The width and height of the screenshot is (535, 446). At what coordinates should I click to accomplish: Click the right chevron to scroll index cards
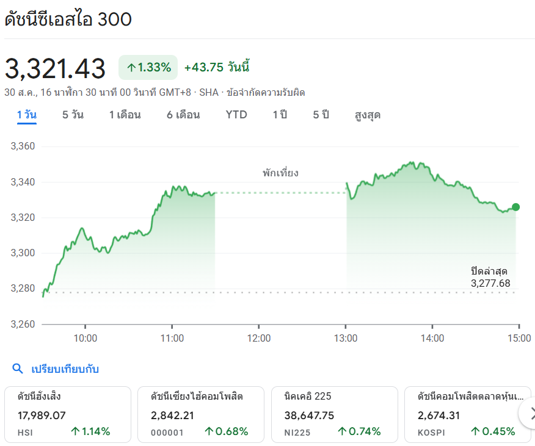pyautogui.click(x=529, y=412)
